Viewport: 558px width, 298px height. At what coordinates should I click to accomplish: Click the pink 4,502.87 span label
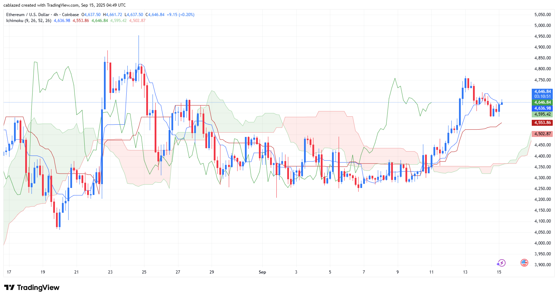(542, 134)
